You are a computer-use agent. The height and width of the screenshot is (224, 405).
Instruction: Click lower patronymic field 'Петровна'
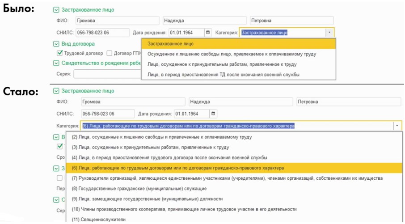point(349,101)
